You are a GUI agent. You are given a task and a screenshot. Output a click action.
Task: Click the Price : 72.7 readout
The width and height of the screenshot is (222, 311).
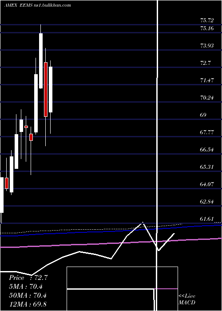(28, 278)
